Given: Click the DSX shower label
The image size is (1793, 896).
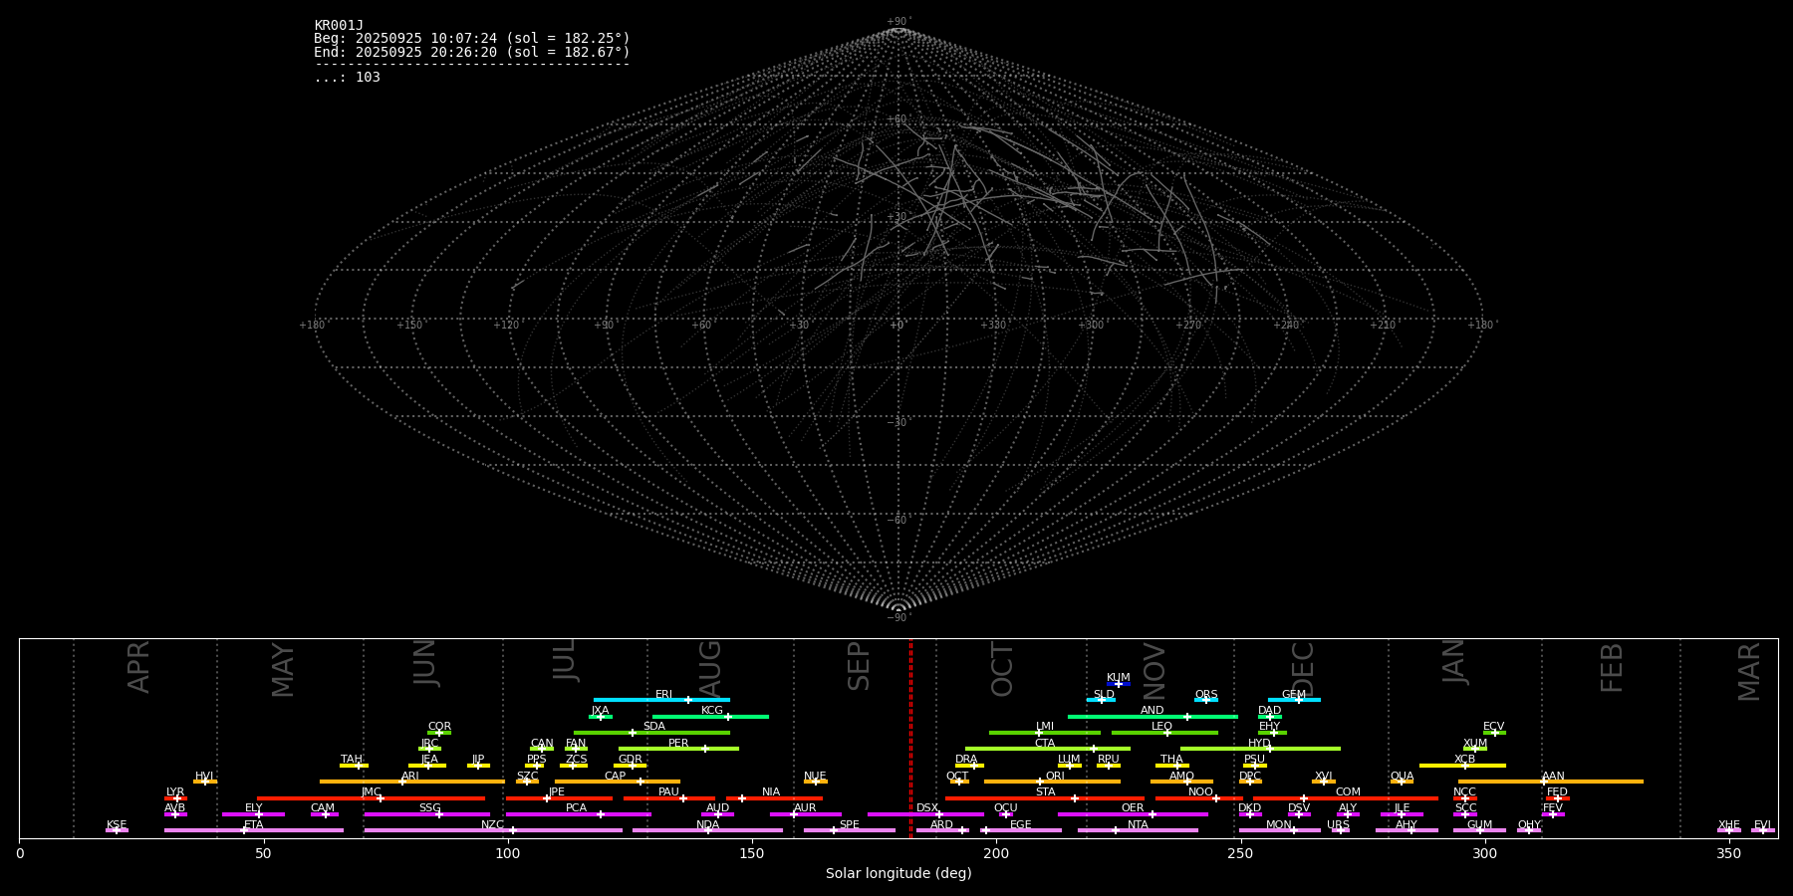Looking at the screenshot, I should pos(927,808).
